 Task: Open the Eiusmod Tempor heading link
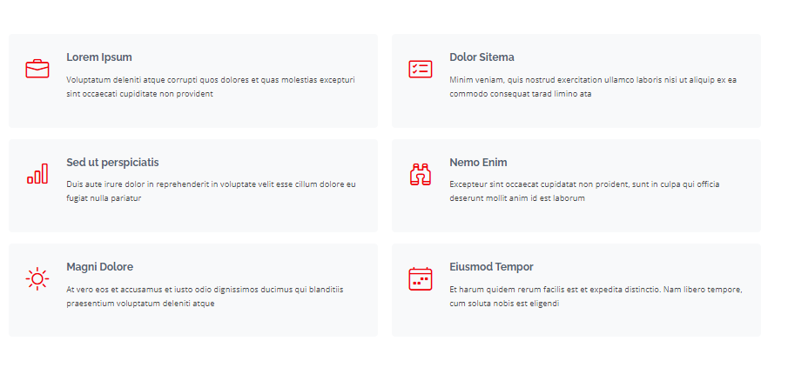tap(491, 267)
